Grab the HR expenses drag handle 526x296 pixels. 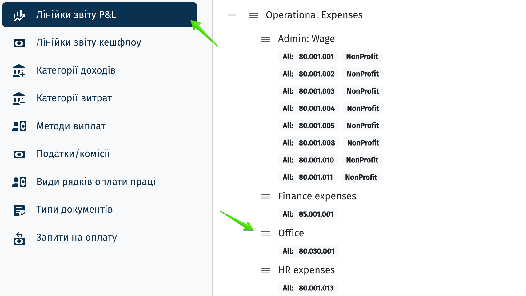[x=266, y=271]
